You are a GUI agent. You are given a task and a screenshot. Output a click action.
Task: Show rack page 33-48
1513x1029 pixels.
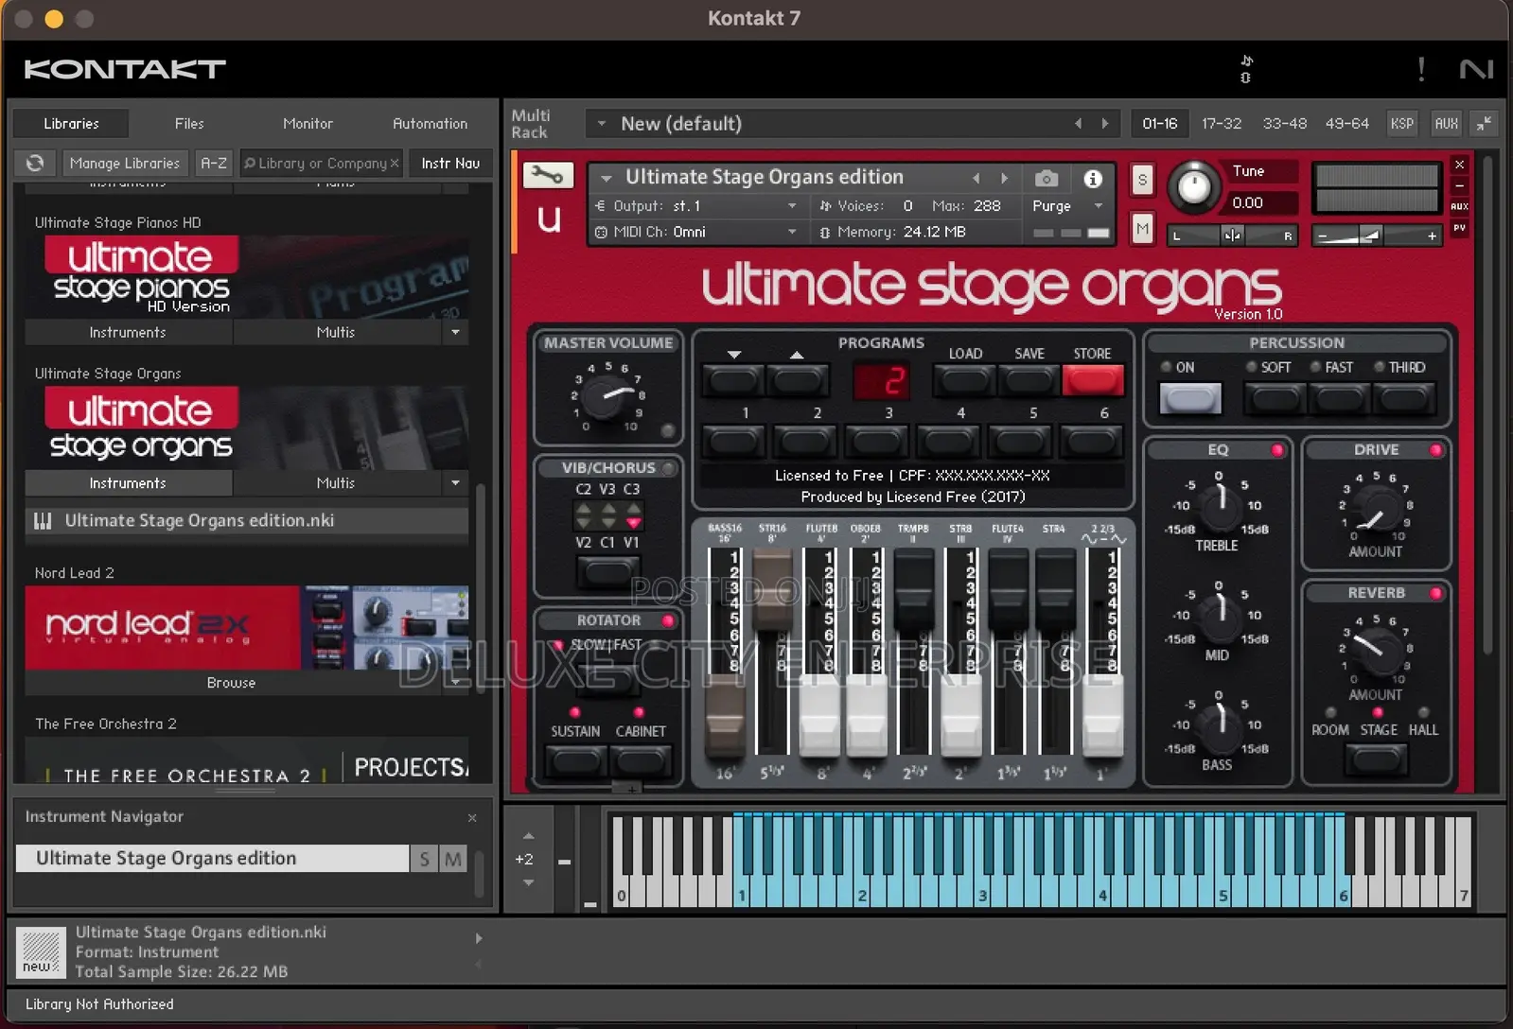[x=1285, y=123]
